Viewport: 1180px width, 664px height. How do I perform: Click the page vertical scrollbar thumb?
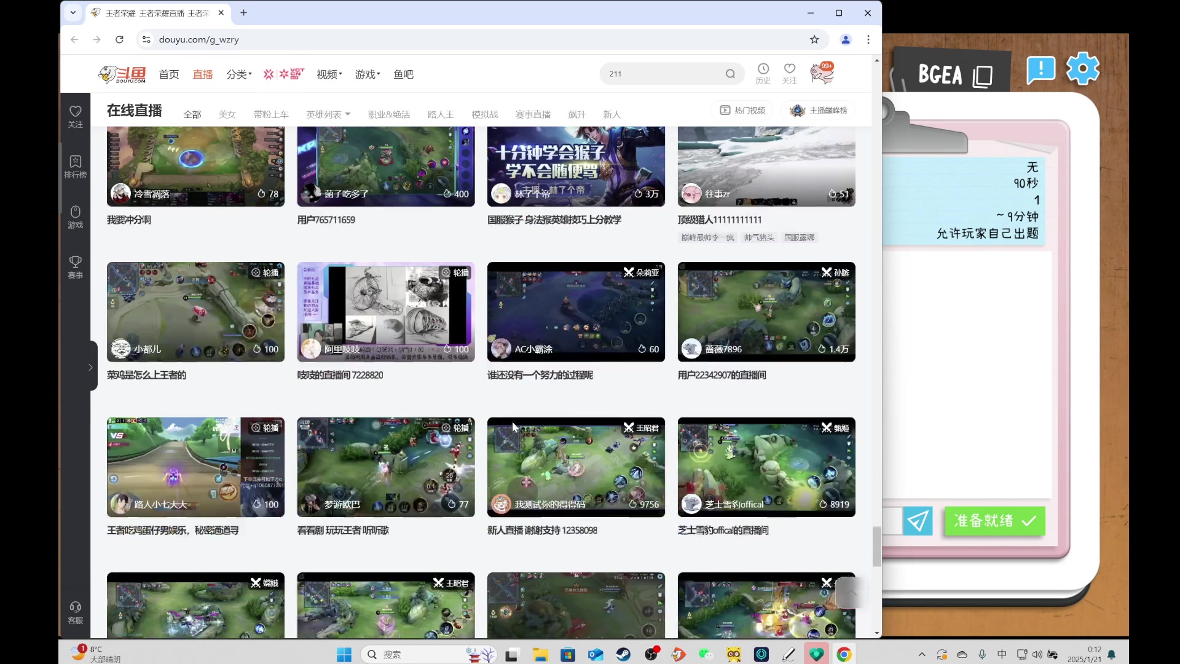pos(876,546)
